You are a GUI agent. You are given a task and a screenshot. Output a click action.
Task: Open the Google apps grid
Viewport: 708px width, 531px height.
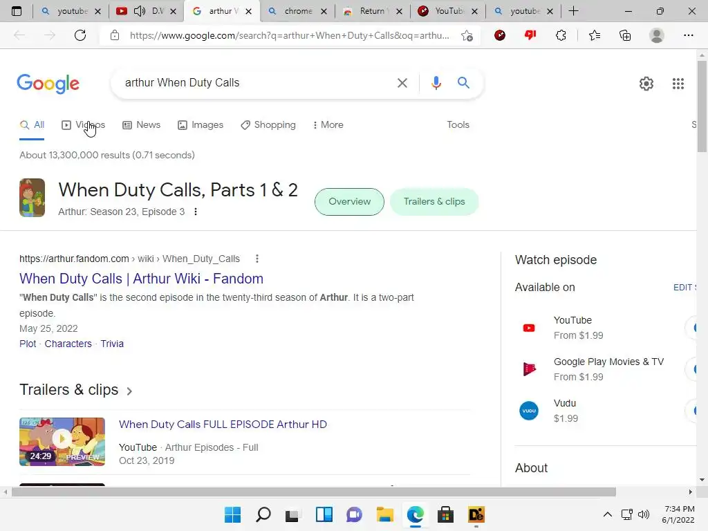(678, 84)
